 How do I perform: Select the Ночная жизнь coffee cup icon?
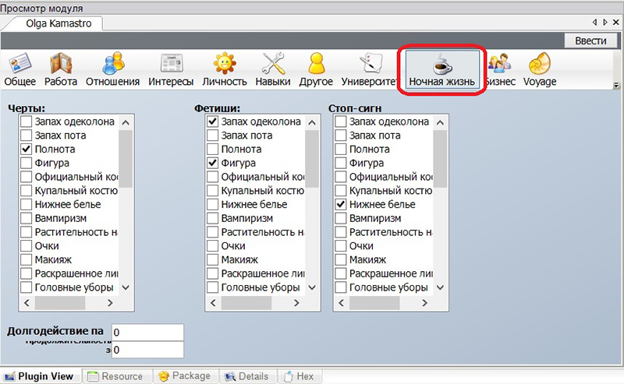(442, 64)
